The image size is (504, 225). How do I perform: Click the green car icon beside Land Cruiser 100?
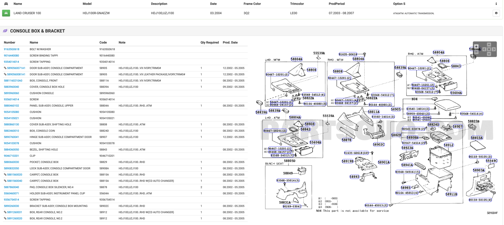tap(6, 13)
